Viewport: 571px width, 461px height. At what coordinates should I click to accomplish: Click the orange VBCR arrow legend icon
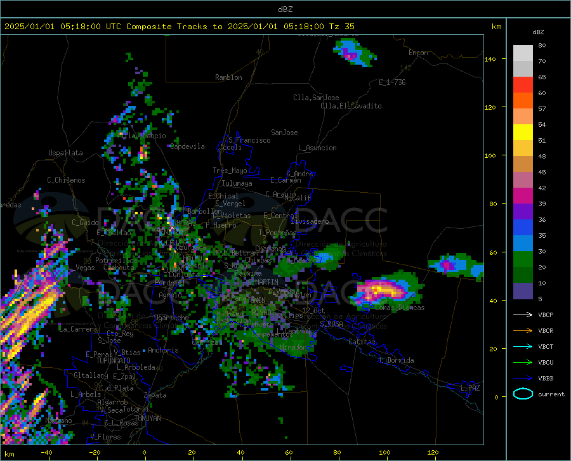pos(523,330)
